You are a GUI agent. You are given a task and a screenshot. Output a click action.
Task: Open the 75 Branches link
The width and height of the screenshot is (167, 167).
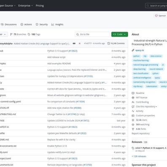18,34
